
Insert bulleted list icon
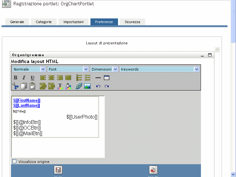pyautogui.click(x=87, y=78)
